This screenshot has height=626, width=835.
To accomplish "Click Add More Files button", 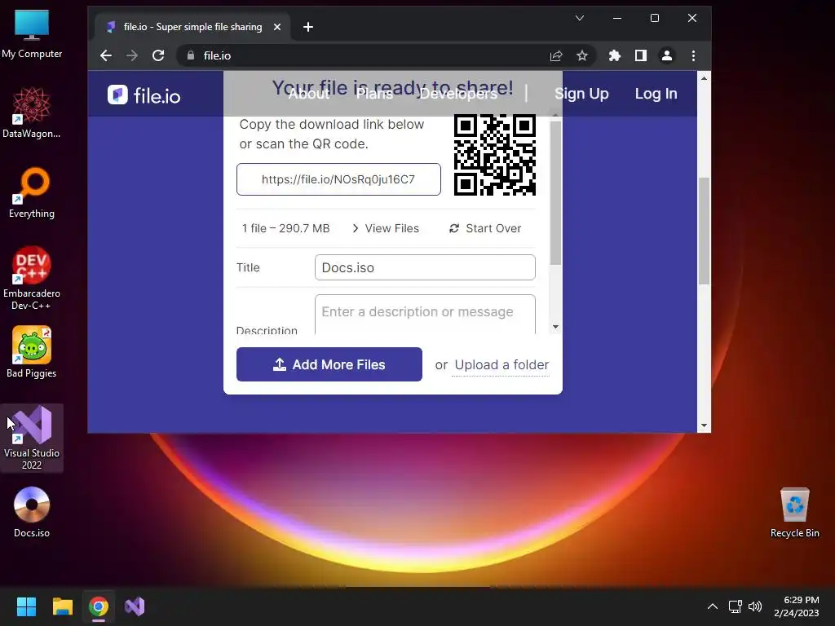I will tap(329, 364).
